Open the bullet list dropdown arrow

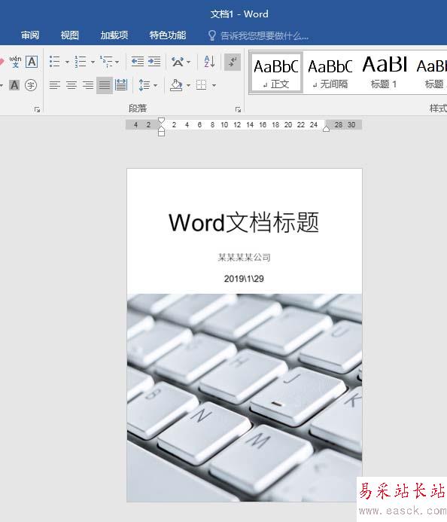coord(67,63)
